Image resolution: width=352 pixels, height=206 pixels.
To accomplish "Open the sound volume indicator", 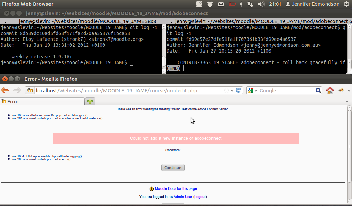I will coord(261,4).
